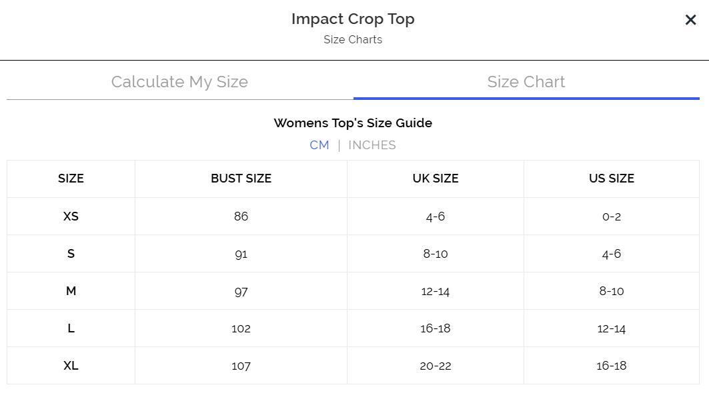Click the bust size value 86
The image size is (709, 395).
point(241,216)
